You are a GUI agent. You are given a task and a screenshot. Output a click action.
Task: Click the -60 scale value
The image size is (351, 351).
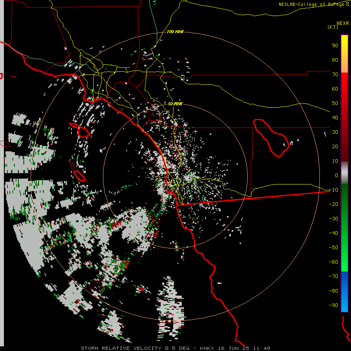coord(333,262)
